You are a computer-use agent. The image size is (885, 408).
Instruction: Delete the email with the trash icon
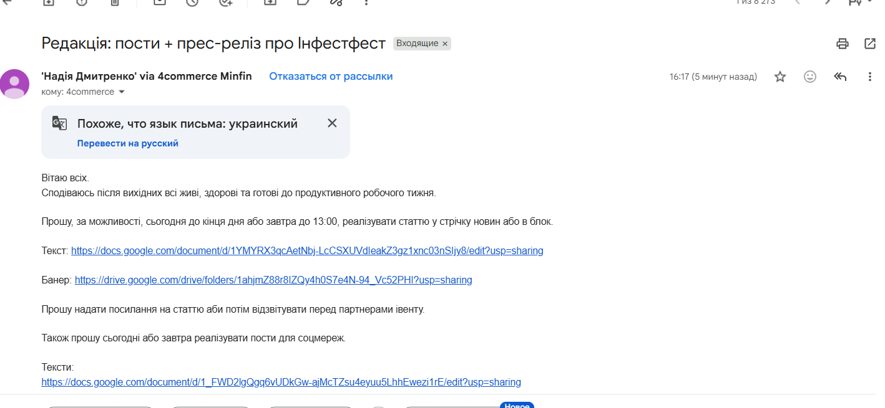pos(114,2)
